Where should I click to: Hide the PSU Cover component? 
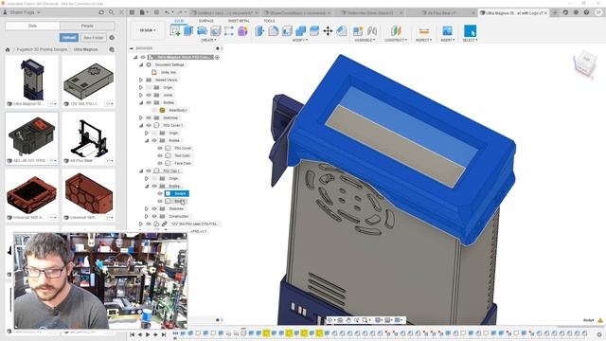tap(149, 125)
